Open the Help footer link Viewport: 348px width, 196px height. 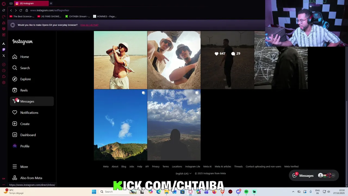(x=139, y=167)
